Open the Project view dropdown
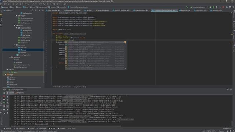 click(x=8, y=10)
